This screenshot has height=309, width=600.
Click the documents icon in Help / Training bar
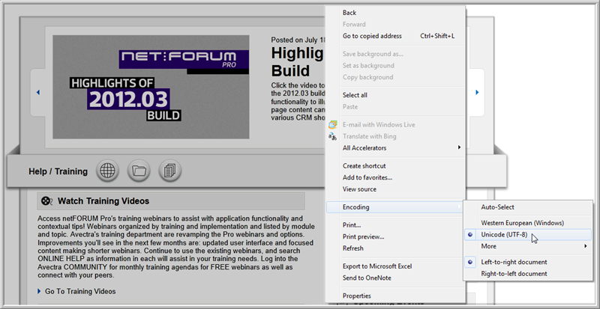pos(170,171)
